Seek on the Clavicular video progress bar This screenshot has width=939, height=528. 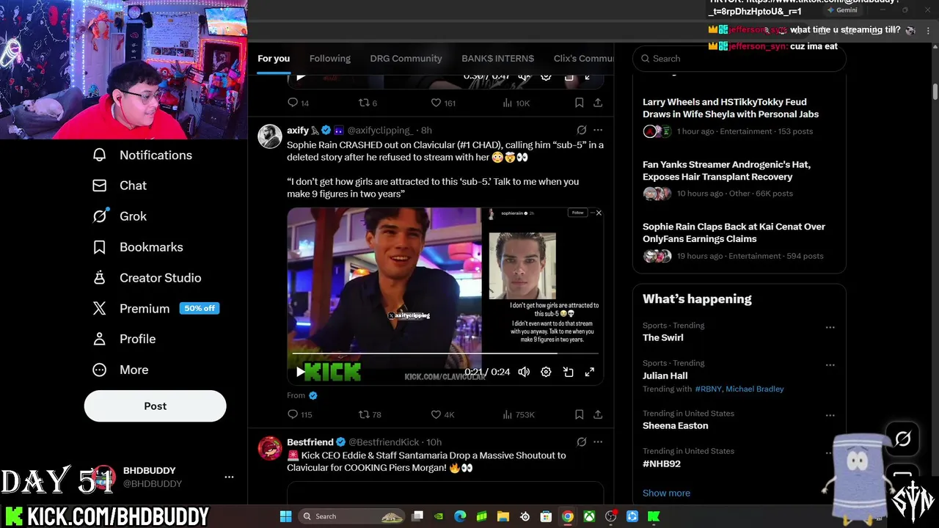[445, 353]
